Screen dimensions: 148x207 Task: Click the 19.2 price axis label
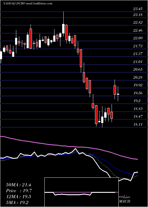coord(137,101)
